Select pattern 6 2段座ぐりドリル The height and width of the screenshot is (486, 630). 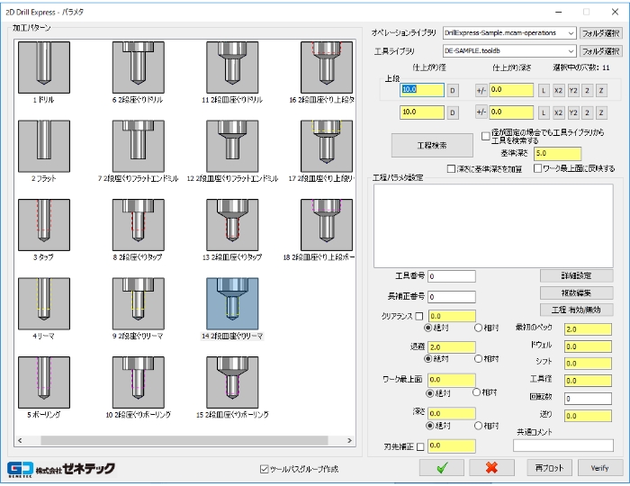[x=139, y=67]
